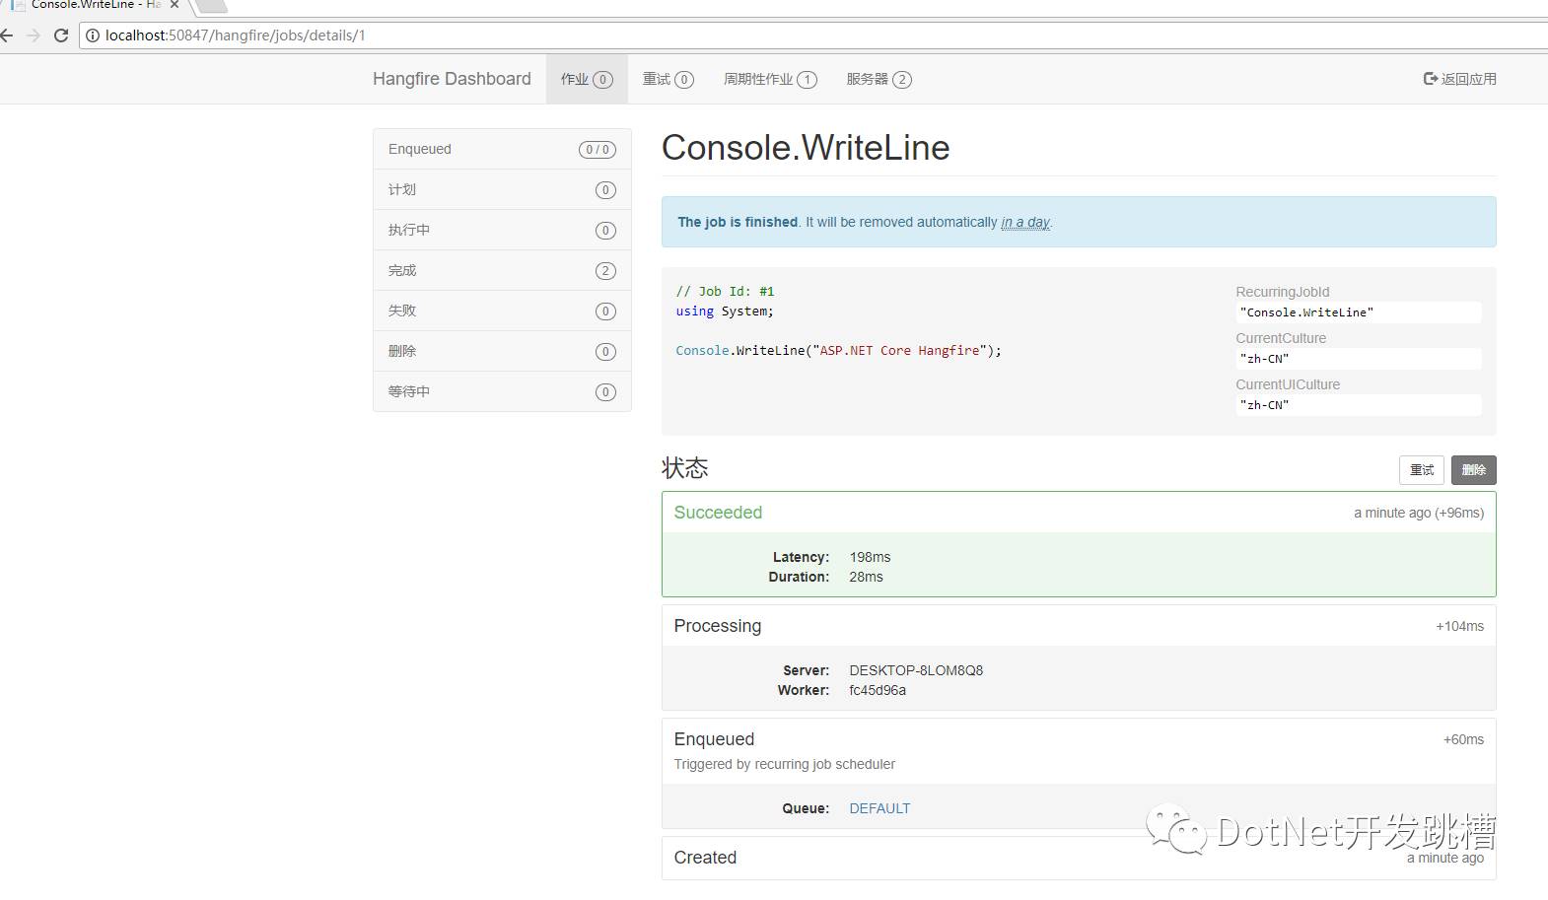
Task: Reload the page with refresh icon
Action: pyautogui.click(x=61, y=35)
